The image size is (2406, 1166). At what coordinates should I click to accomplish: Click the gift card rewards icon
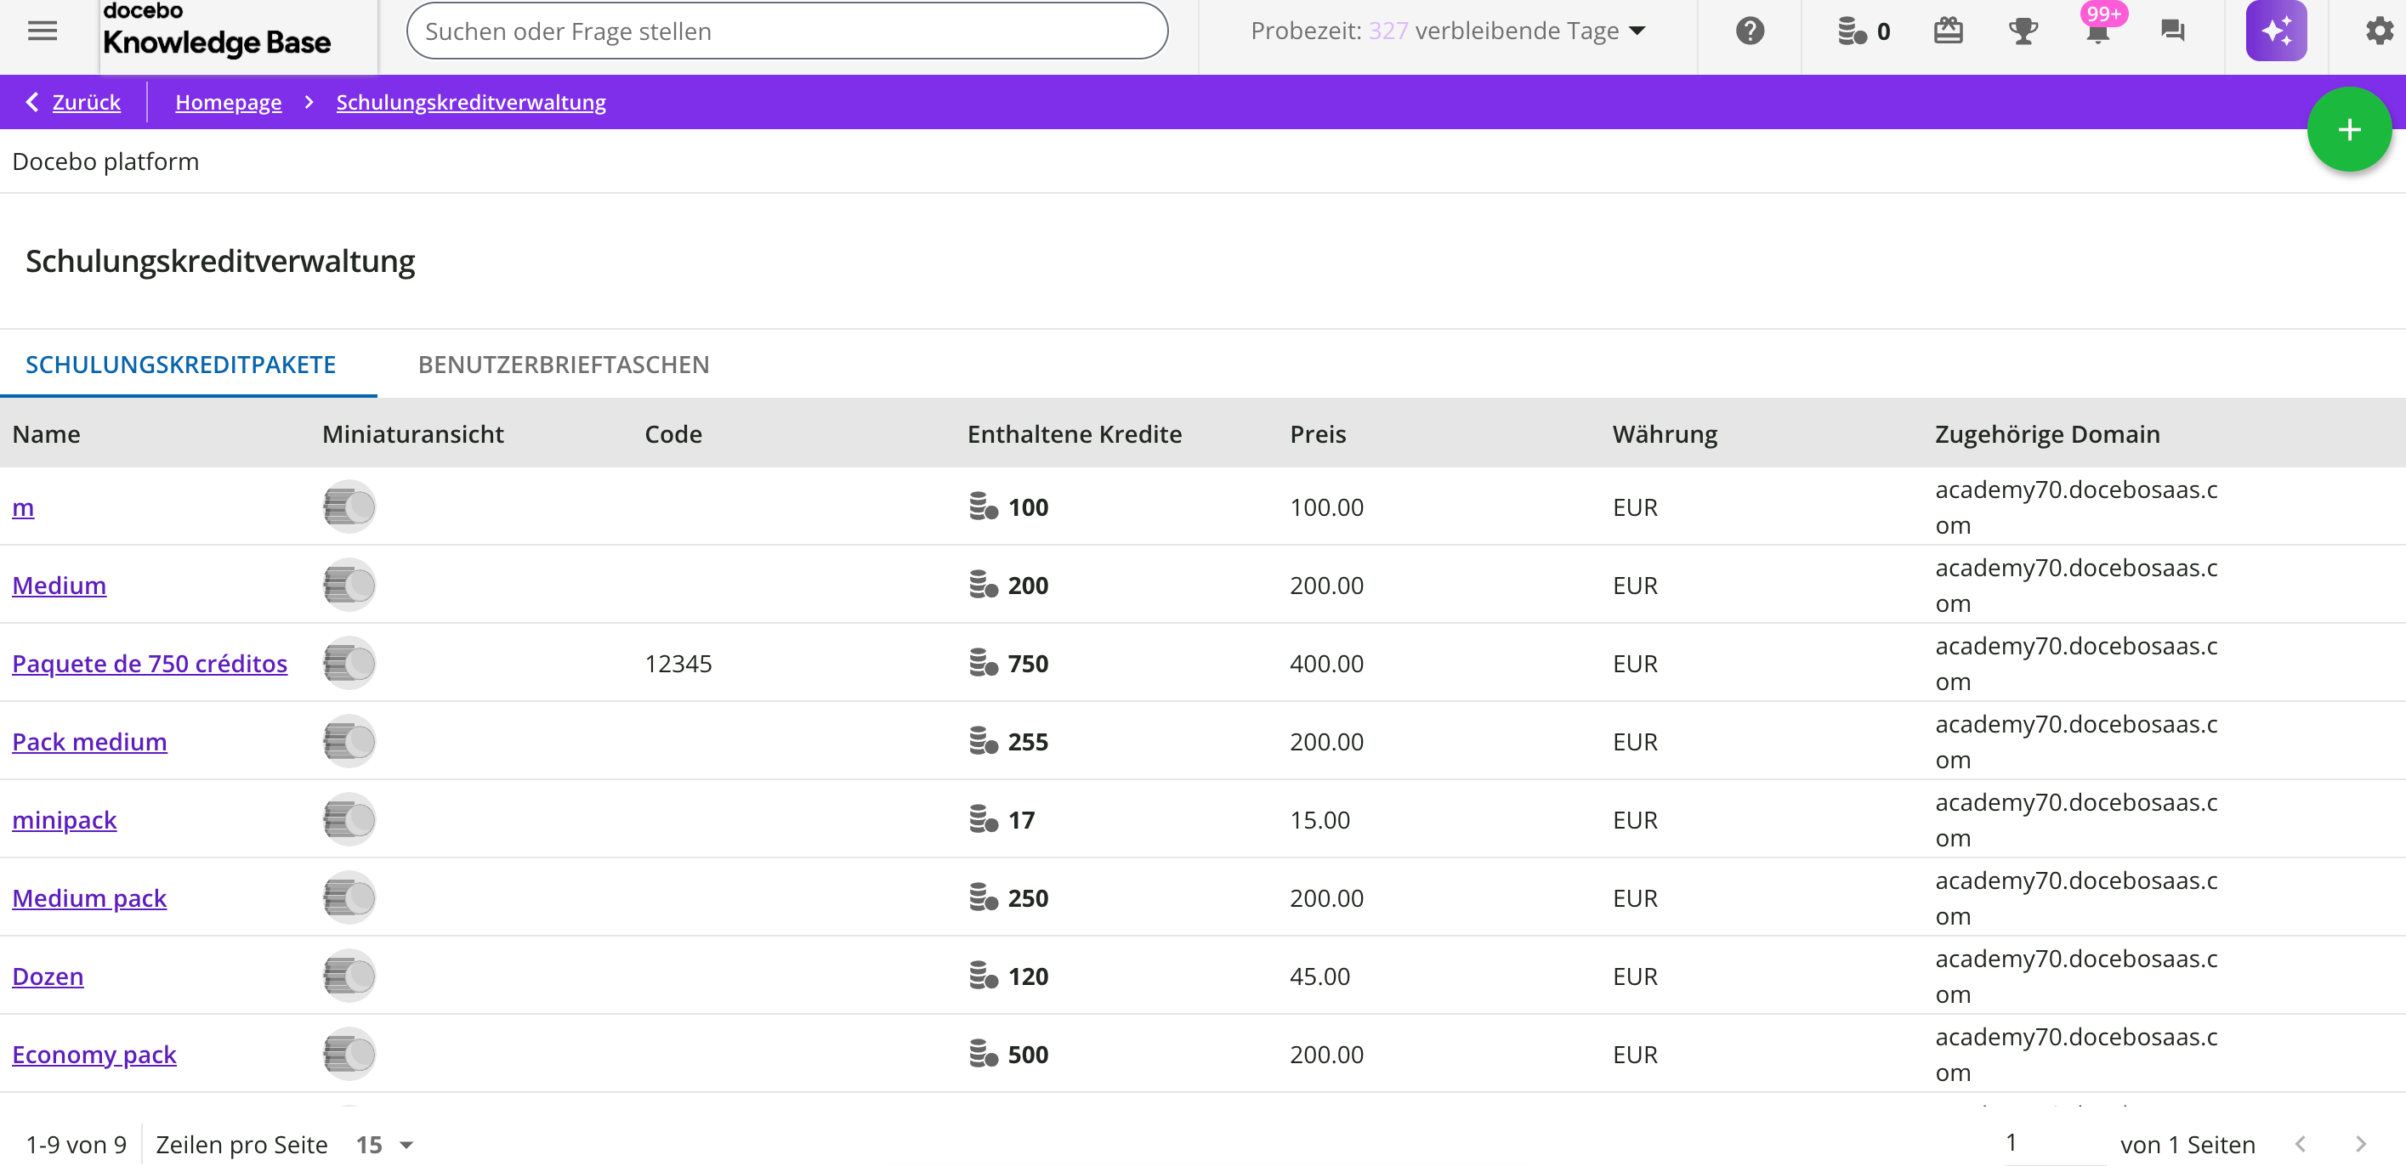coord(1948,31)
